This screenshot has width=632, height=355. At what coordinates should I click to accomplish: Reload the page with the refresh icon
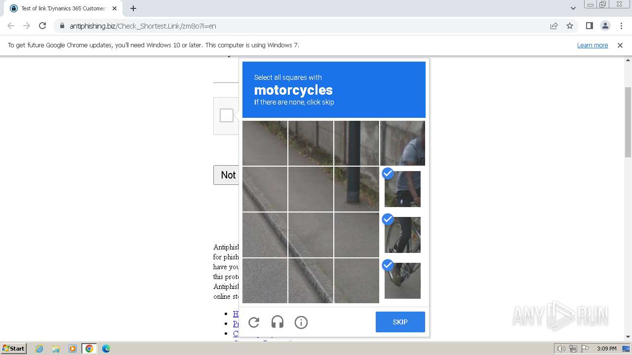42,26
